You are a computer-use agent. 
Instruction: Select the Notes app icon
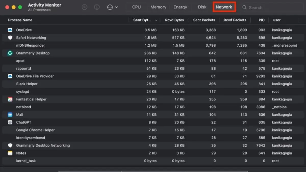[x=10, y=153]
